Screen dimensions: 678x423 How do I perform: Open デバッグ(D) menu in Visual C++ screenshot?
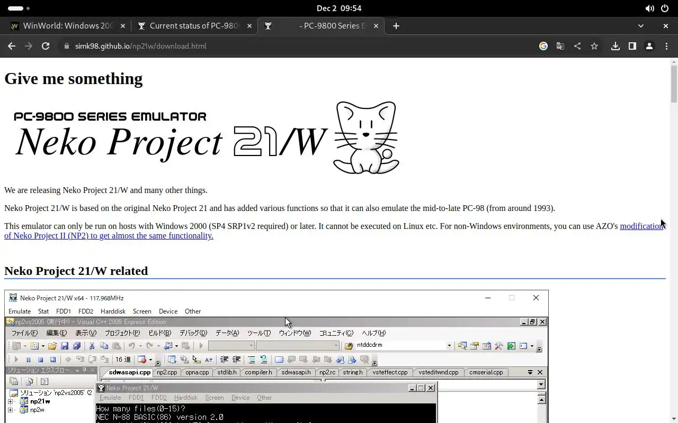point(193,333)
